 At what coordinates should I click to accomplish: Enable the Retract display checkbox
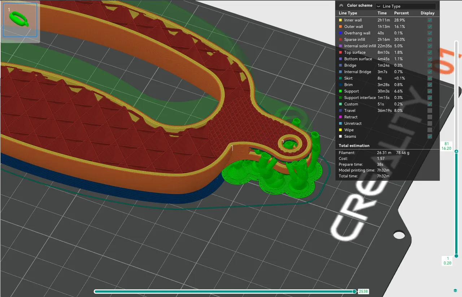pyautogui.click(x=430, y=117)
